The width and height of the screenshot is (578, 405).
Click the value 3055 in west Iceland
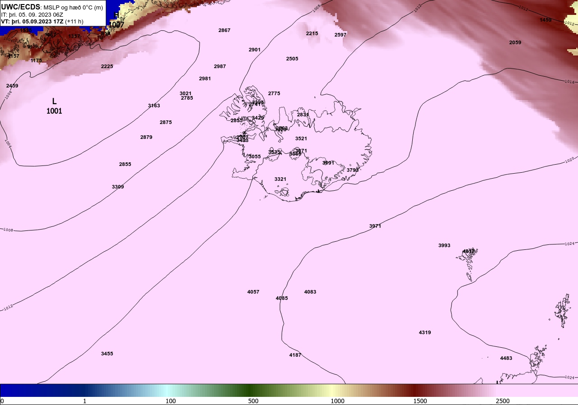pos(255,156)
